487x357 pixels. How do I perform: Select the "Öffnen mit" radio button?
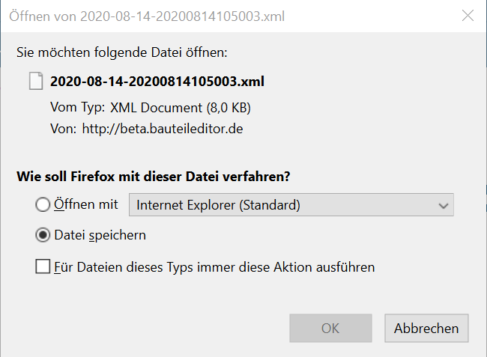43,205
